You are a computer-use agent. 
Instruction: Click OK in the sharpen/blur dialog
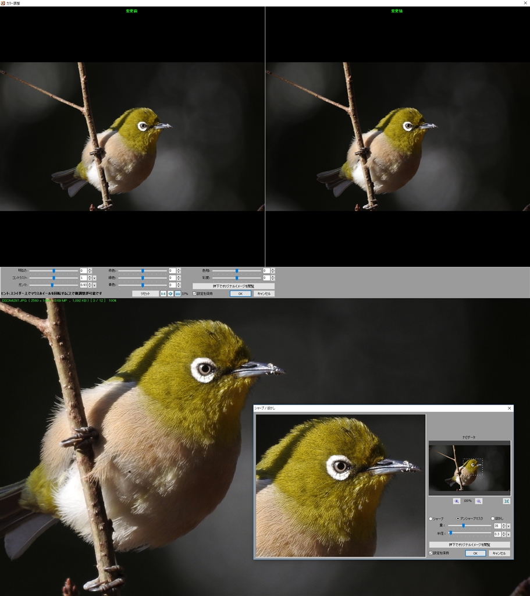pos(475,553)
